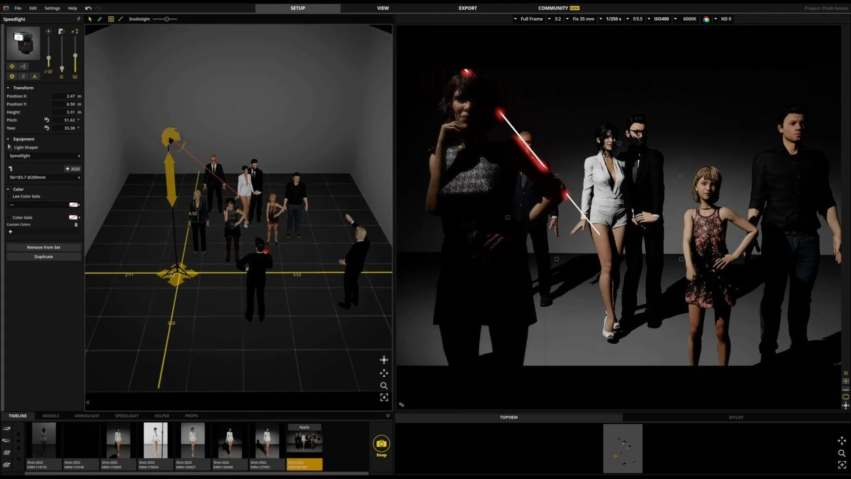Click the undo arrow icon
Viewport: 851px width, 479px height.
[88, 8]
